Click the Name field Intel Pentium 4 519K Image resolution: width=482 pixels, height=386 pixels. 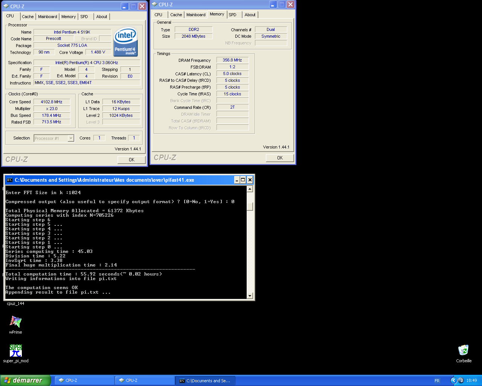[x=72, y=32]
